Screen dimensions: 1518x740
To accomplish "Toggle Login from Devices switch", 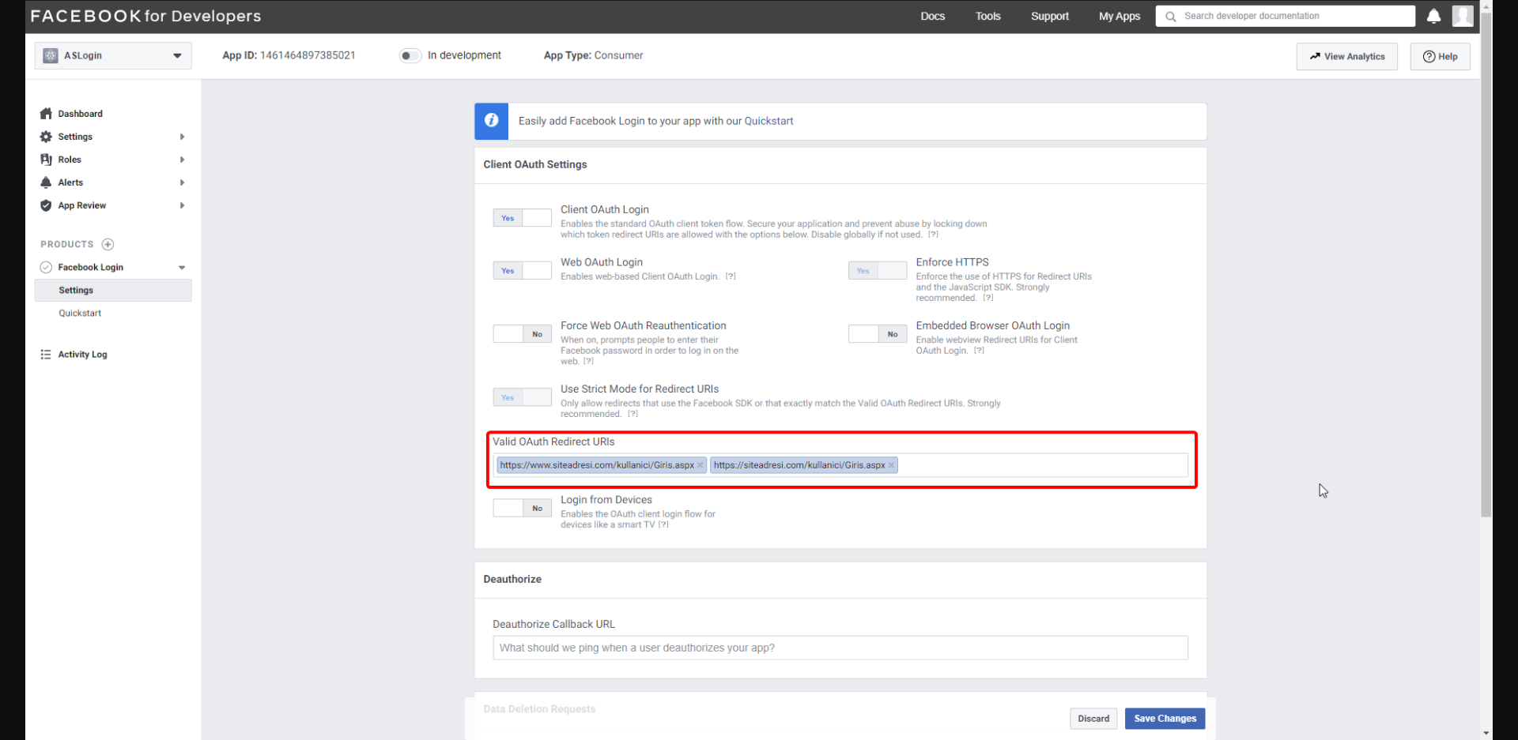I will [523, 508].
